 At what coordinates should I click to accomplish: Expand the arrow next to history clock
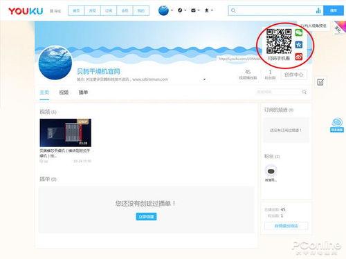185,10
